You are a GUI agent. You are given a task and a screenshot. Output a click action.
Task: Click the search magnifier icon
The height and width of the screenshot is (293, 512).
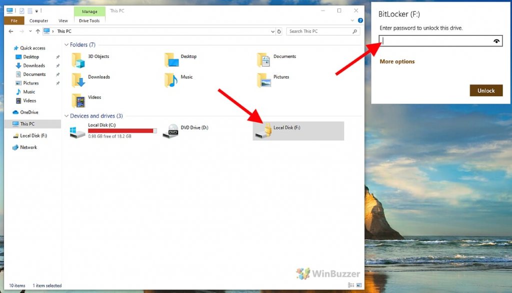(x=355, y=31)
